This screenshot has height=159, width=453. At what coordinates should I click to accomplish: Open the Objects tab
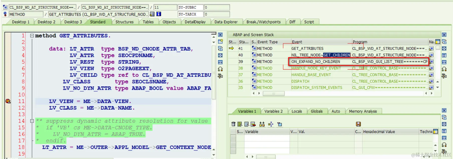click(x=169, y=22)
